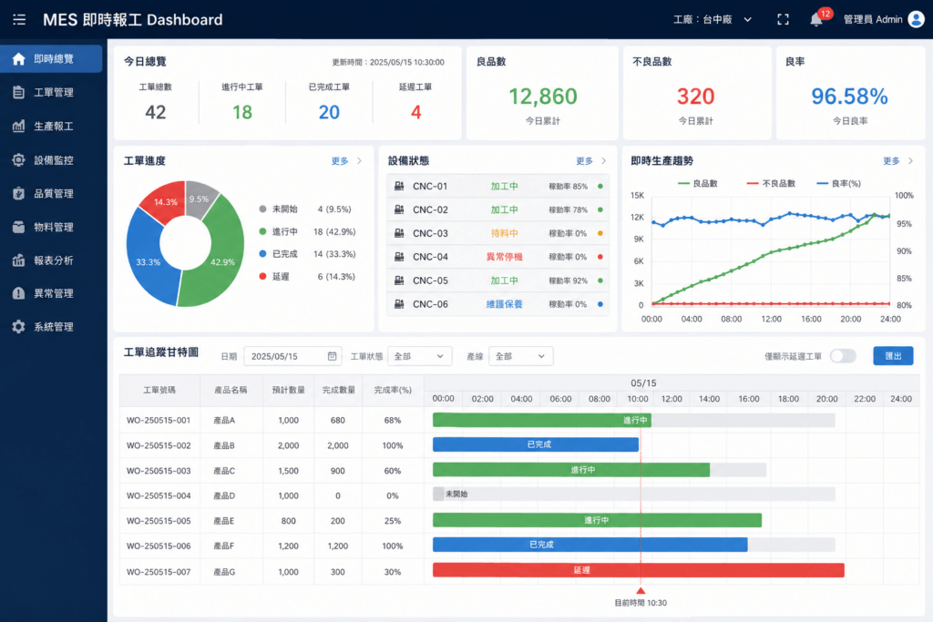Expand the 工單狀態 全部 dropdown
This screenshot has width=933, height=622.
coord(419,356)
